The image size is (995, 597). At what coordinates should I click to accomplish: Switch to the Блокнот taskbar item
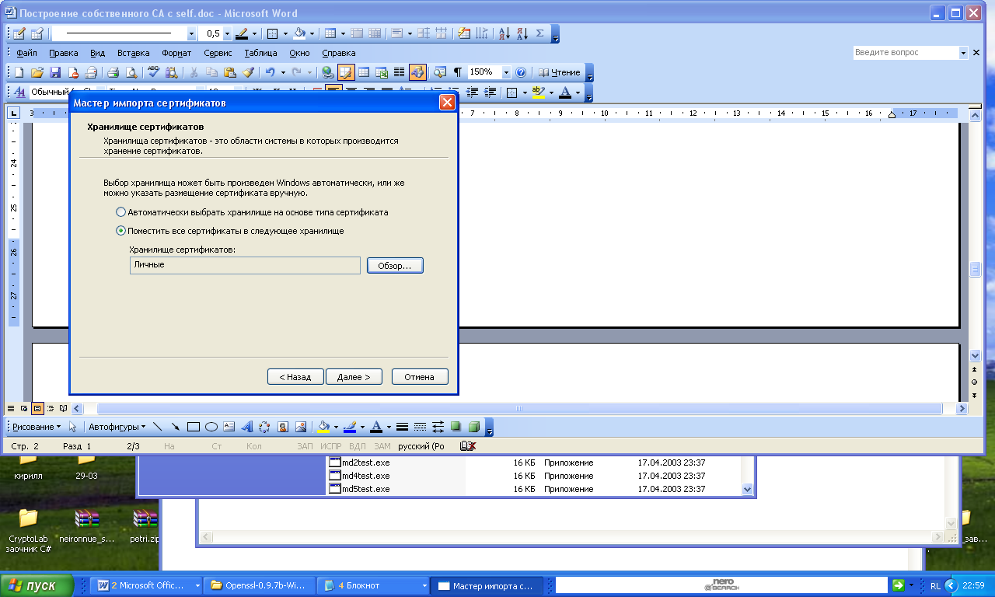375,585
